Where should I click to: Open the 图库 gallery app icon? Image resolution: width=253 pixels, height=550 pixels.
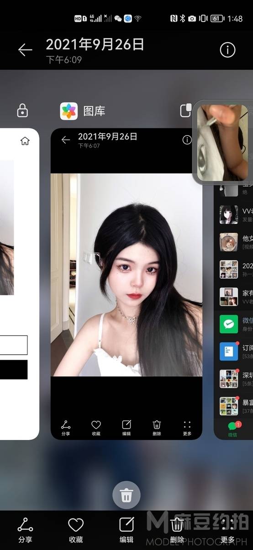click(69, 111)
